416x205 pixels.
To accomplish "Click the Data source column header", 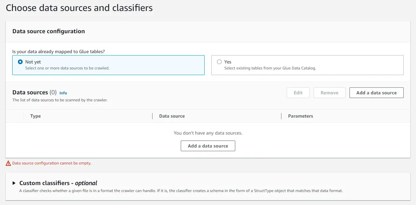I will coord(172,116).
